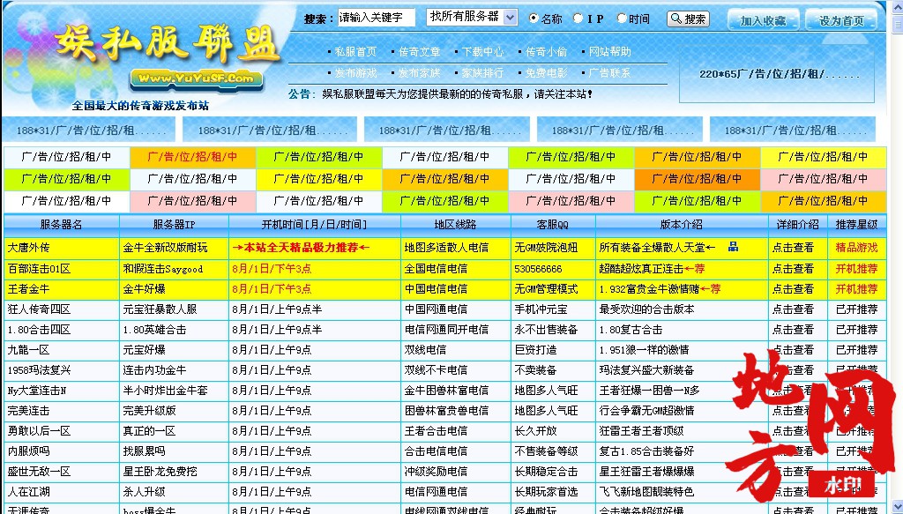This screenshot has height=514, width=903.
Task: Click the server name 1958玛法复兴
Action: click(39, 370)
